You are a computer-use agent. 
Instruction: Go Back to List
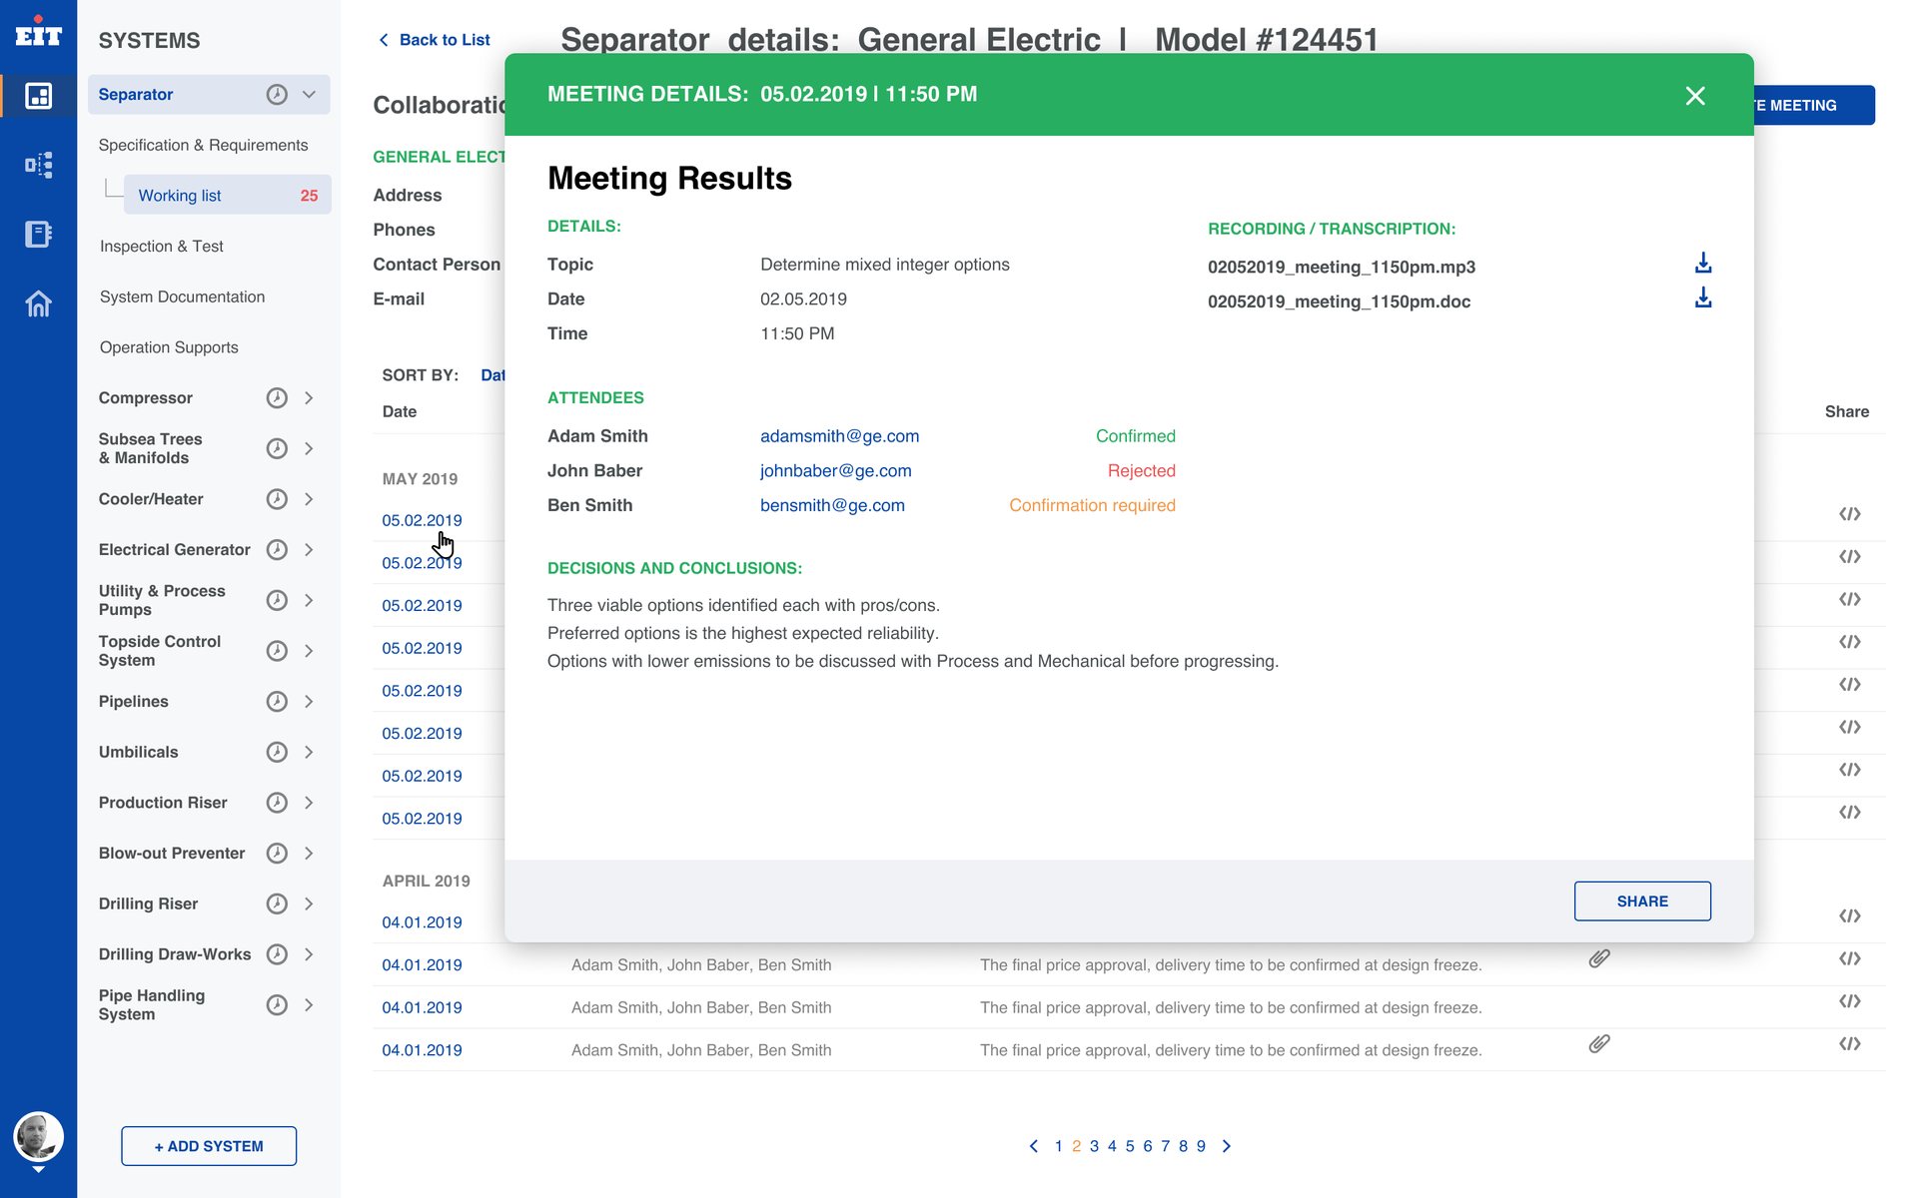coord(435,40)
